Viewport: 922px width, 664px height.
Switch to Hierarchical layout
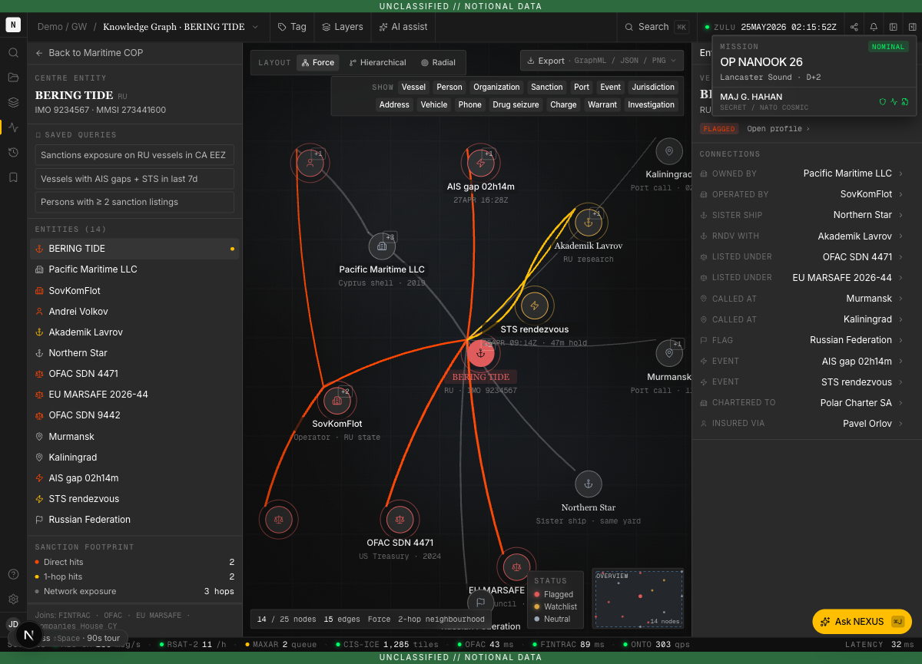pyautogui.click(x=377, y=63)
